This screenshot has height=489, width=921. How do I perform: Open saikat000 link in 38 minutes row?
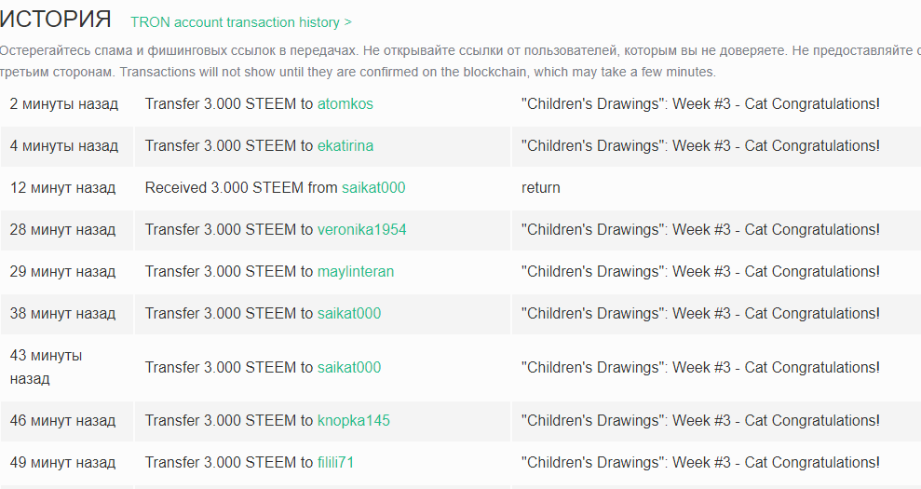point(349,313)
